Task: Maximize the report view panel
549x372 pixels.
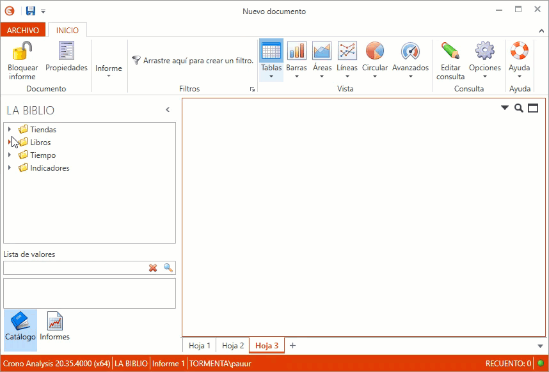Action: click(x=533, y=108)
